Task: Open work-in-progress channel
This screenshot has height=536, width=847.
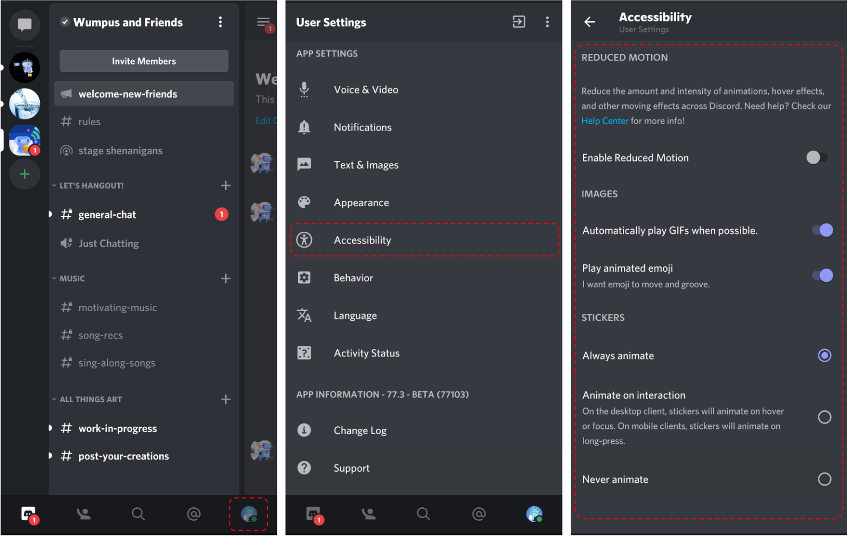Action: pos(144,428)
